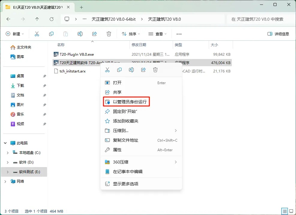Click the Share icon in the context menu

pos(143,70)
